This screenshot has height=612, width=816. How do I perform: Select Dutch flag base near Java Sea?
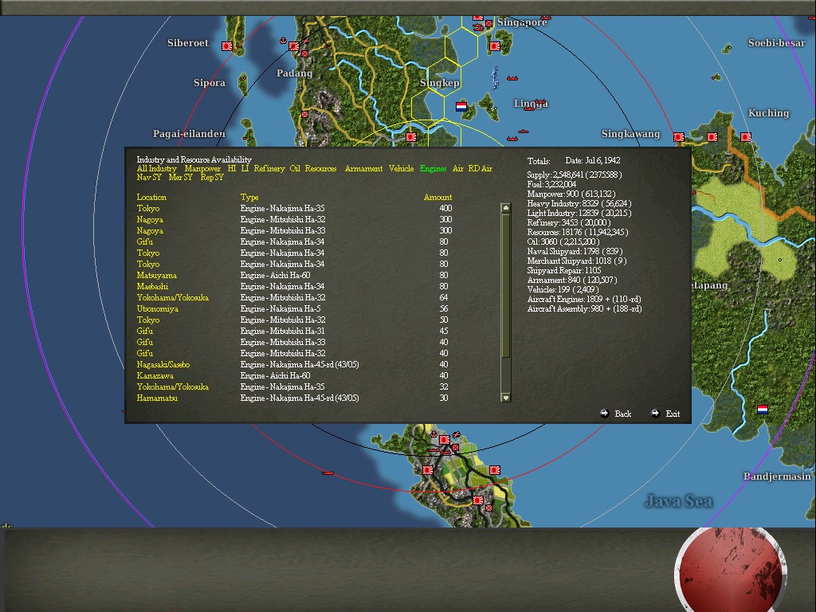(763, 410)
